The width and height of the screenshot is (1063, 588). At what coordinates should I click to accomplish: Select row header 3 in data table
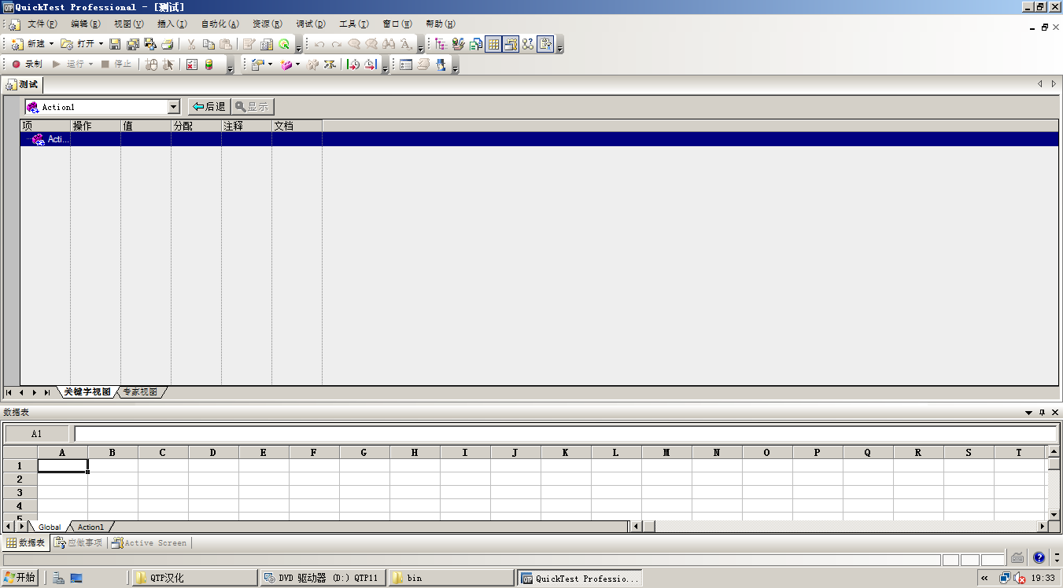point(20,492)
